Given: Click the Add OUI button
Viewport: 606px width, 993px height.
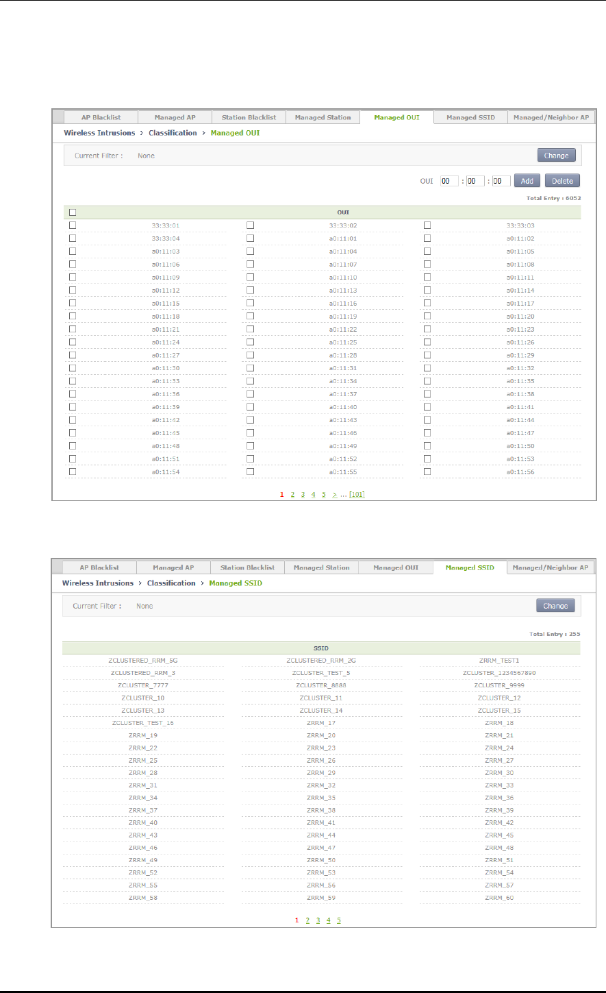Looking at the screenshot, I should (527, 181).
